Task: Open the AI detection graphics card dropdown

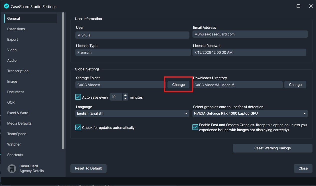Action: (304, 113)
